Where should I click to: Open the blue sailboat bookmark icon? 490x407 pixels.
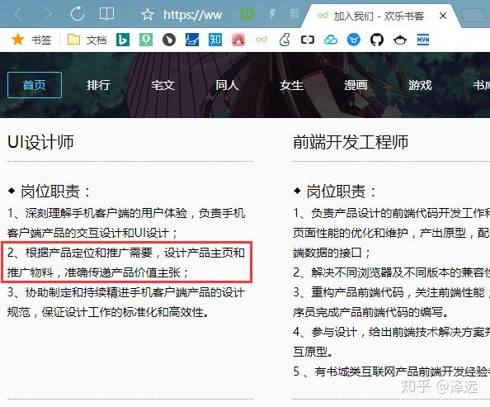point(192,40)
